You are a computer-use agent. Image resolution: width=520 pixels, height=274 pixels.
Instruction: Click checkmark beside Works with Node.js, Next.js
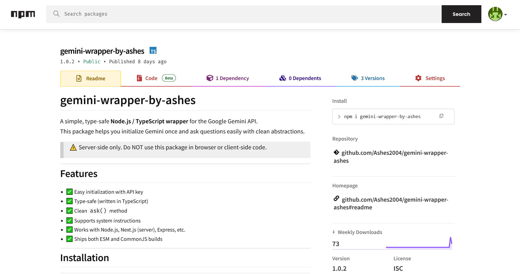(70, 230)
